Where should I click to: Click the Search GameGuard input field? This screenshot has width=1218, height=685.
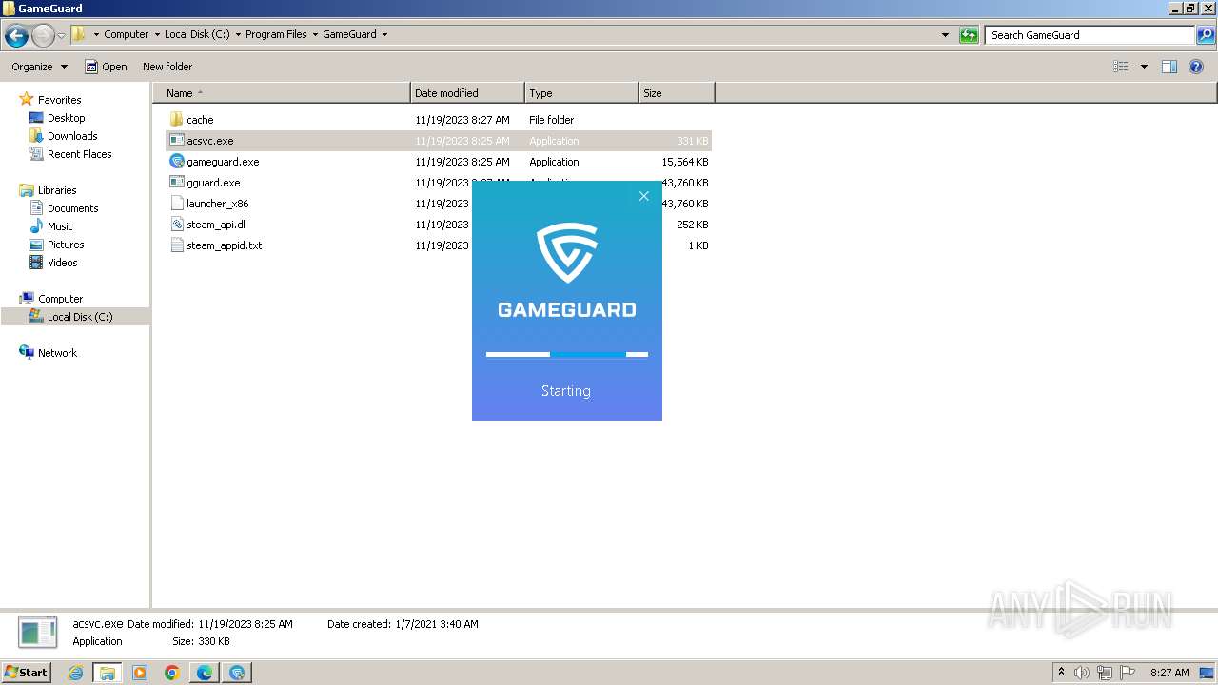(x=1090, y=35)
